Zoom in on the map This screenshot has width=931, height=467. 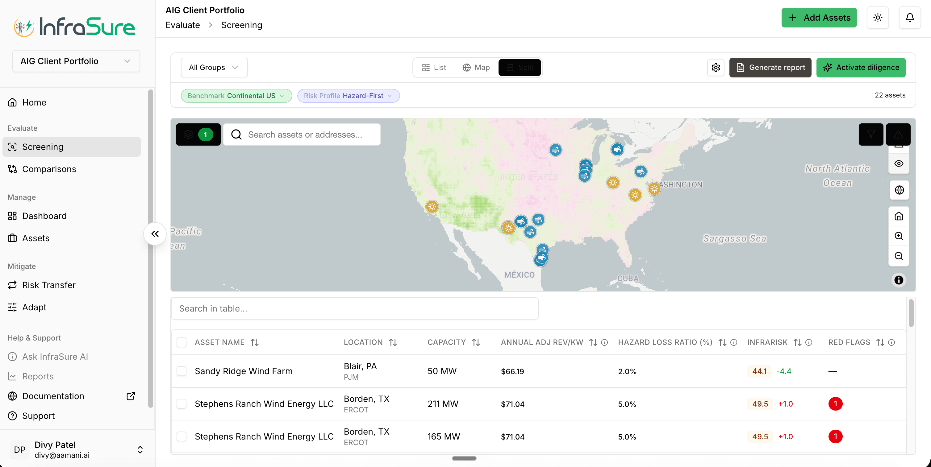pos(899,236)
